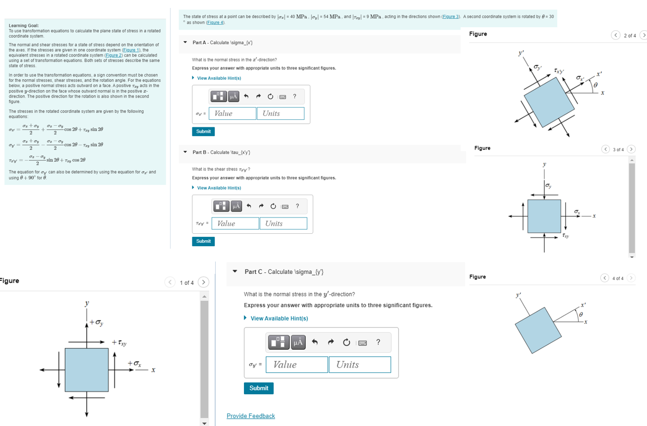Open the μÅ units palette in Part A
Image resolution: width=647 pixels, height=426 pixels.
click(235, 96)
